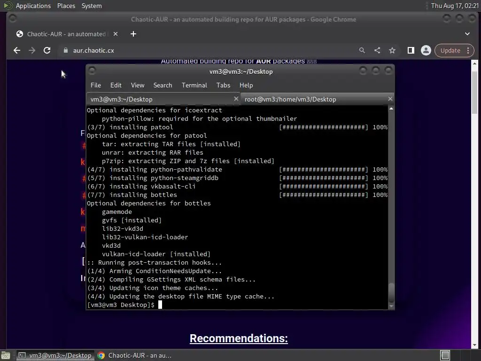Click "unrar: extracting RAR files" line
The image size is (481, 361).
(153, 153)
